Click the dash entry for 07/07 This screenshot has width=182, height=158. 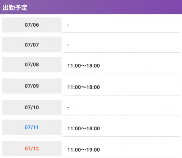68,45
